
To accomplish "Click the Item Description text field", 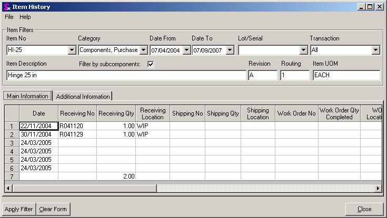I will pyautogui.click(x=126, y=75).
